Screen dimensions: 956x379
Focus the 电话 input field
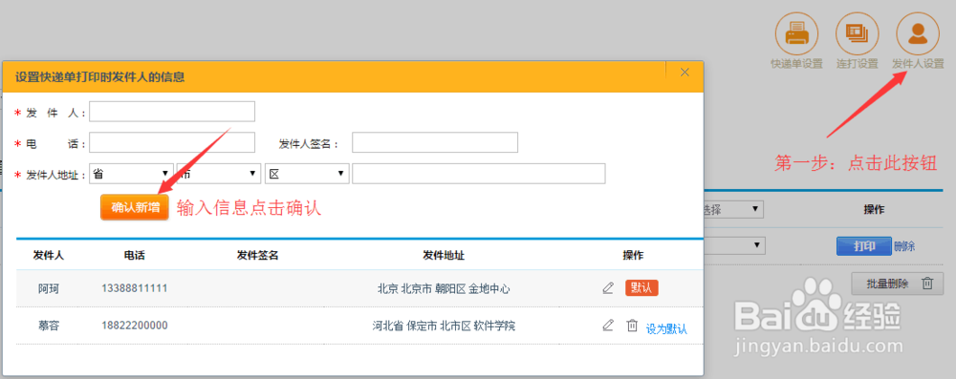click(172, 142)
